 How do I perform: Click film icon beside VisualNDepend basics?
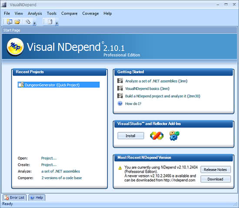[120, 88]
